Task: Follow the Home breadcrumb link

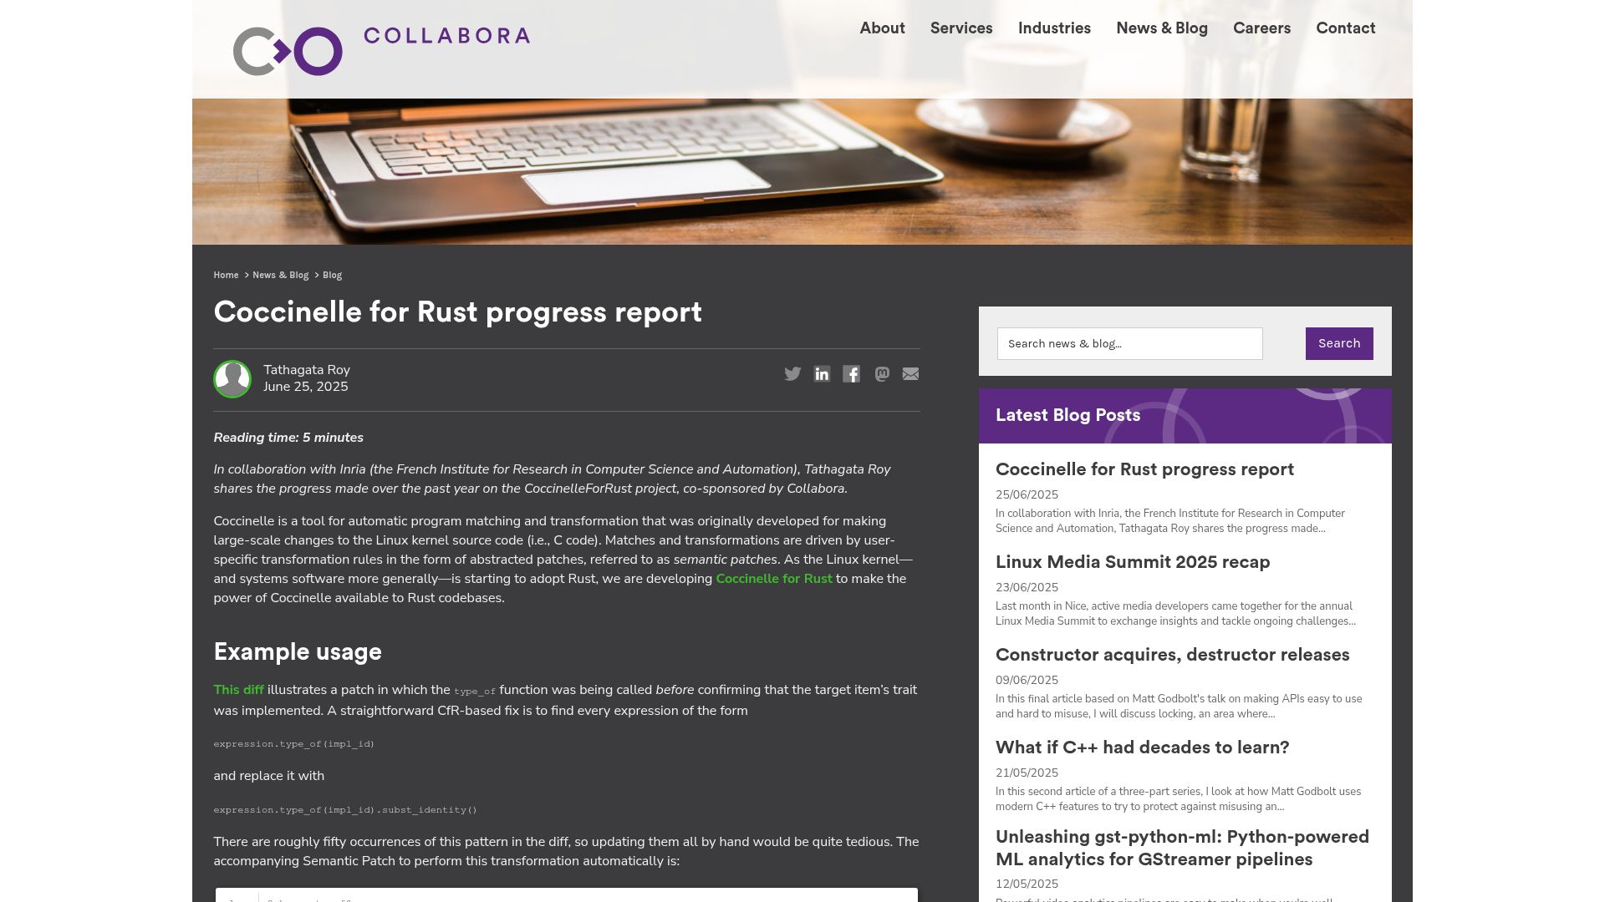Action: [226, 275]
